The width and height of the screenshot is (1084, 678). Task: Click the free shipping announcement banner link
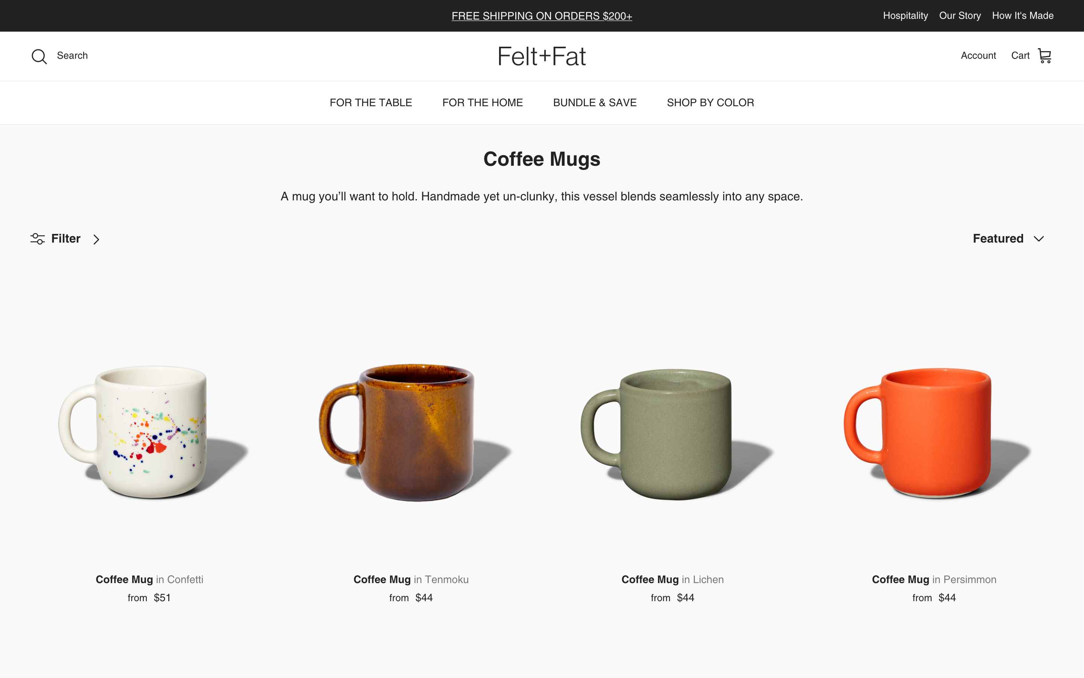542,16
